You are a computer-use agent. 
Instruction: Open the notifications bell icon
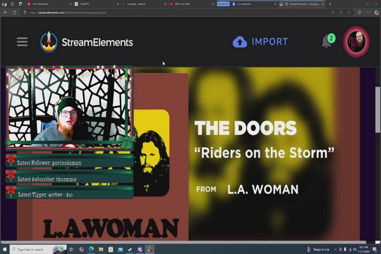coord(326,42)
